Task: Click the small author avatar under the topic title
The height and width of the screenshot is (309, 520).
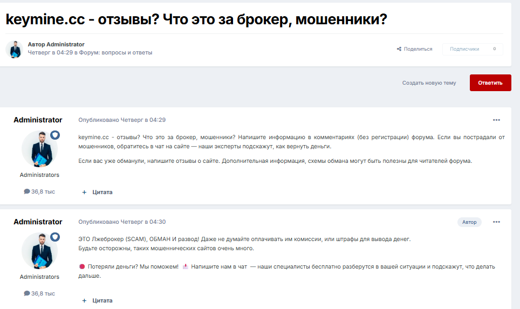Action: (14, 49)
